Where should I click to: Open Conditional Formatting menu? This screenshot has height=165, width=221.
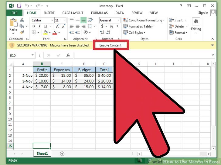click(144, 20)
